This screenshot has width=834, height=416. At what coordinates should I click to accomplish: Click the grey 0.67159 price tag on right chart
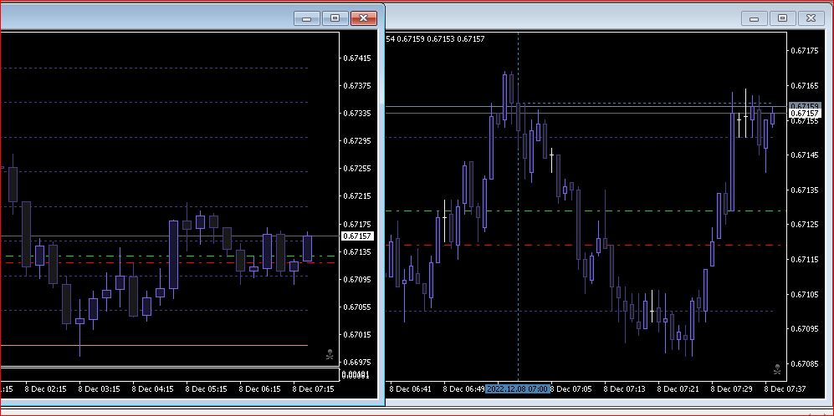804,106
